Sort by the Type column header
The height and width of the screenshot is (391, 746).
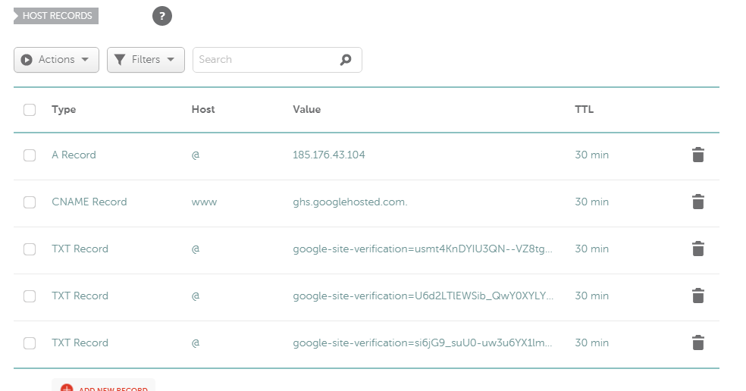click(x=64, y=109)
